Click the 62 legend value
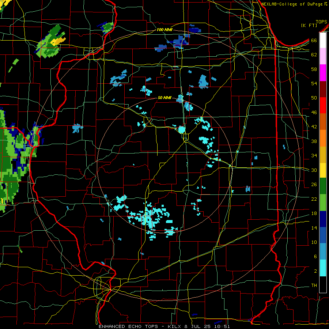 pyautogui.click(x=314, y=55)
